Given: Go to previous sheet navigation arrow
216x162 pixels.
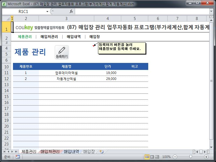Looking at the screenshot, I should [8, 152].
